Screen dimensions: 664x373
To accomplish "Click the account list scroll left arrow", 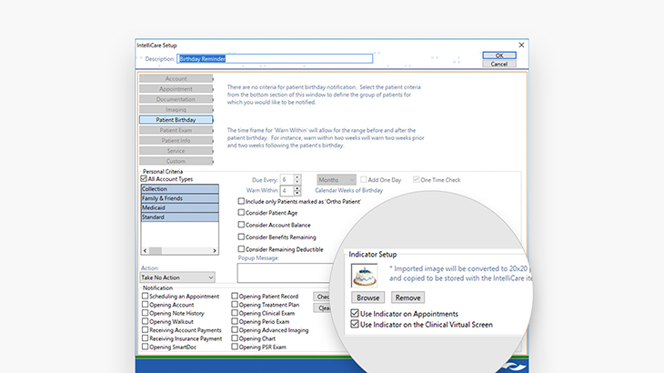I will tap(145, 251).
